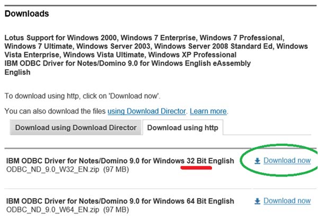Open the 'Learn more' link
The image size is (318, 223).
(x=208, y=111)
